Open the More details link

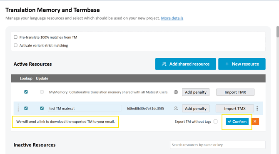(x=172, y=18)
